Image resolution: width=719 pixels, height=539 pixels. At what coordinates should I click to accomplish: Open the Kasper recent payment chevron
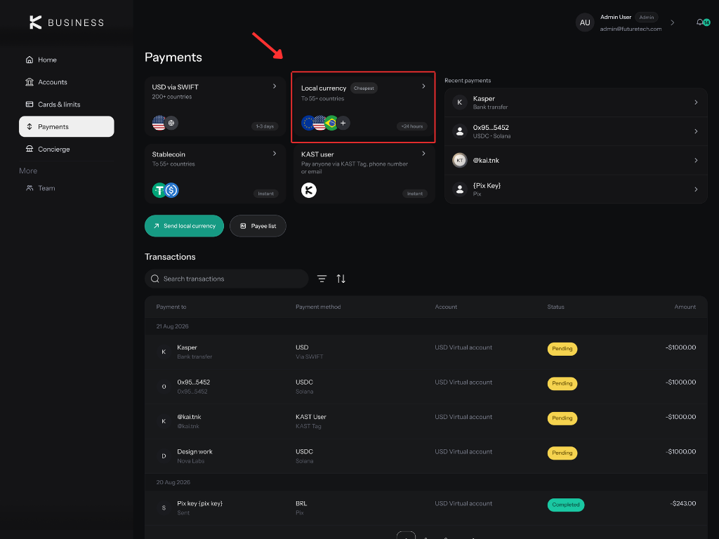[696, 102]
